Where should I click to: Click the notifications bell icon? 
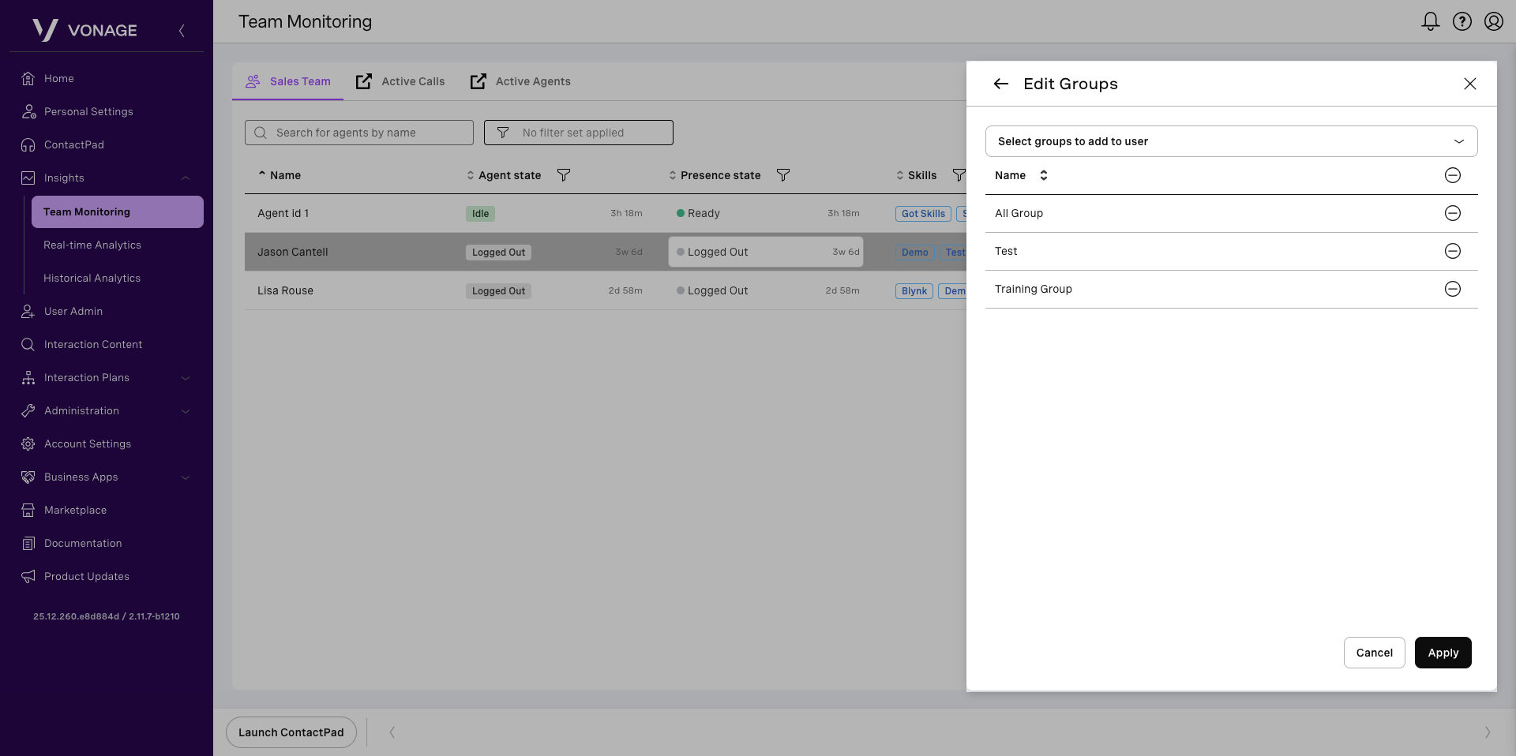click(x=1430, y=21)
